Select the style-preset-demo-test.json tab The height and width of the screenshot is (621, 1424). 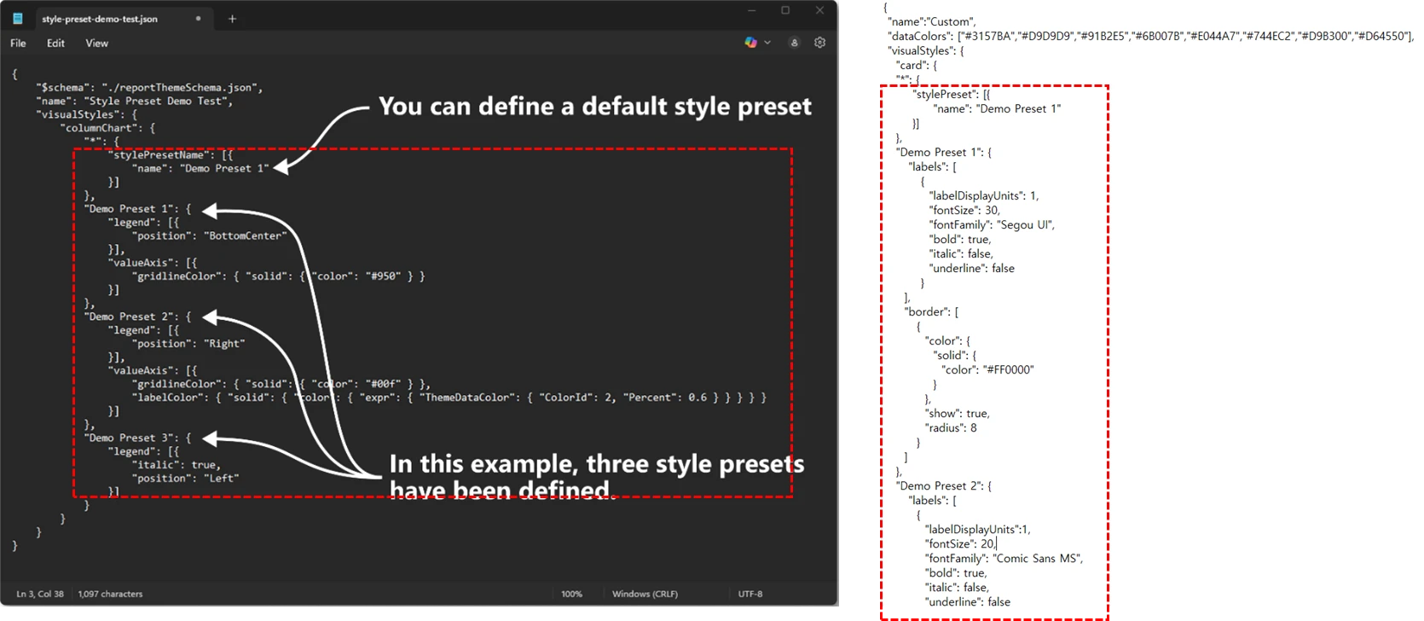100,19
